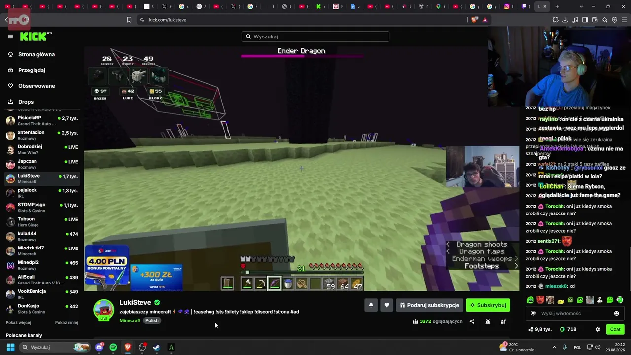Open Brave Shields icon

(474, 20)
